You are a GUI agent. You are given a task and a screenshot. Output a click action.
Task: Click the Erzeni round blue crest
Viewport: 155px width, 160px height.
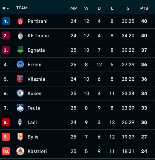pyautogui.click(x=20, y=65)
